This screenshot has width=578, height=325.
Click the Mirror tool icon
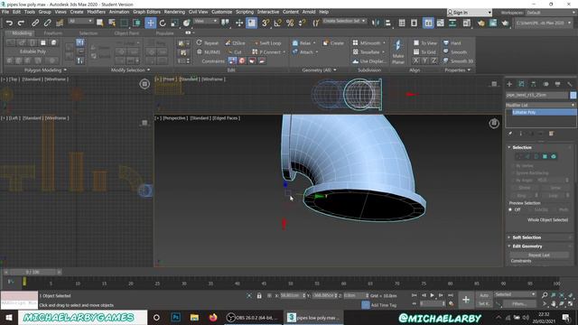click(376, 23)
